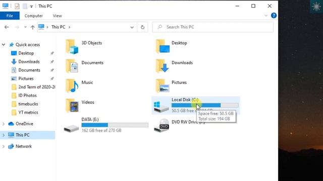Expand the This PC tree node
Screen dimensions: 323x181
[4, 135]
